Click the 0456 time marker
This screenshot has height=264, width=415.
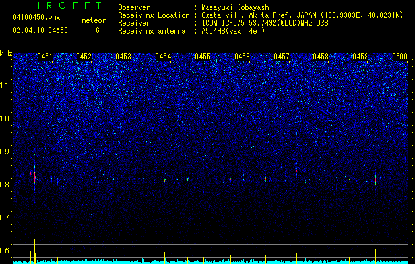(242, 57)
